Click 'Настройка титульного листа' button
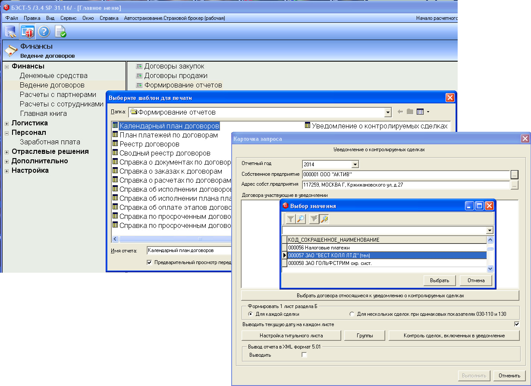Viewport: 531px width, 386px height. click(x=291, y=336)
